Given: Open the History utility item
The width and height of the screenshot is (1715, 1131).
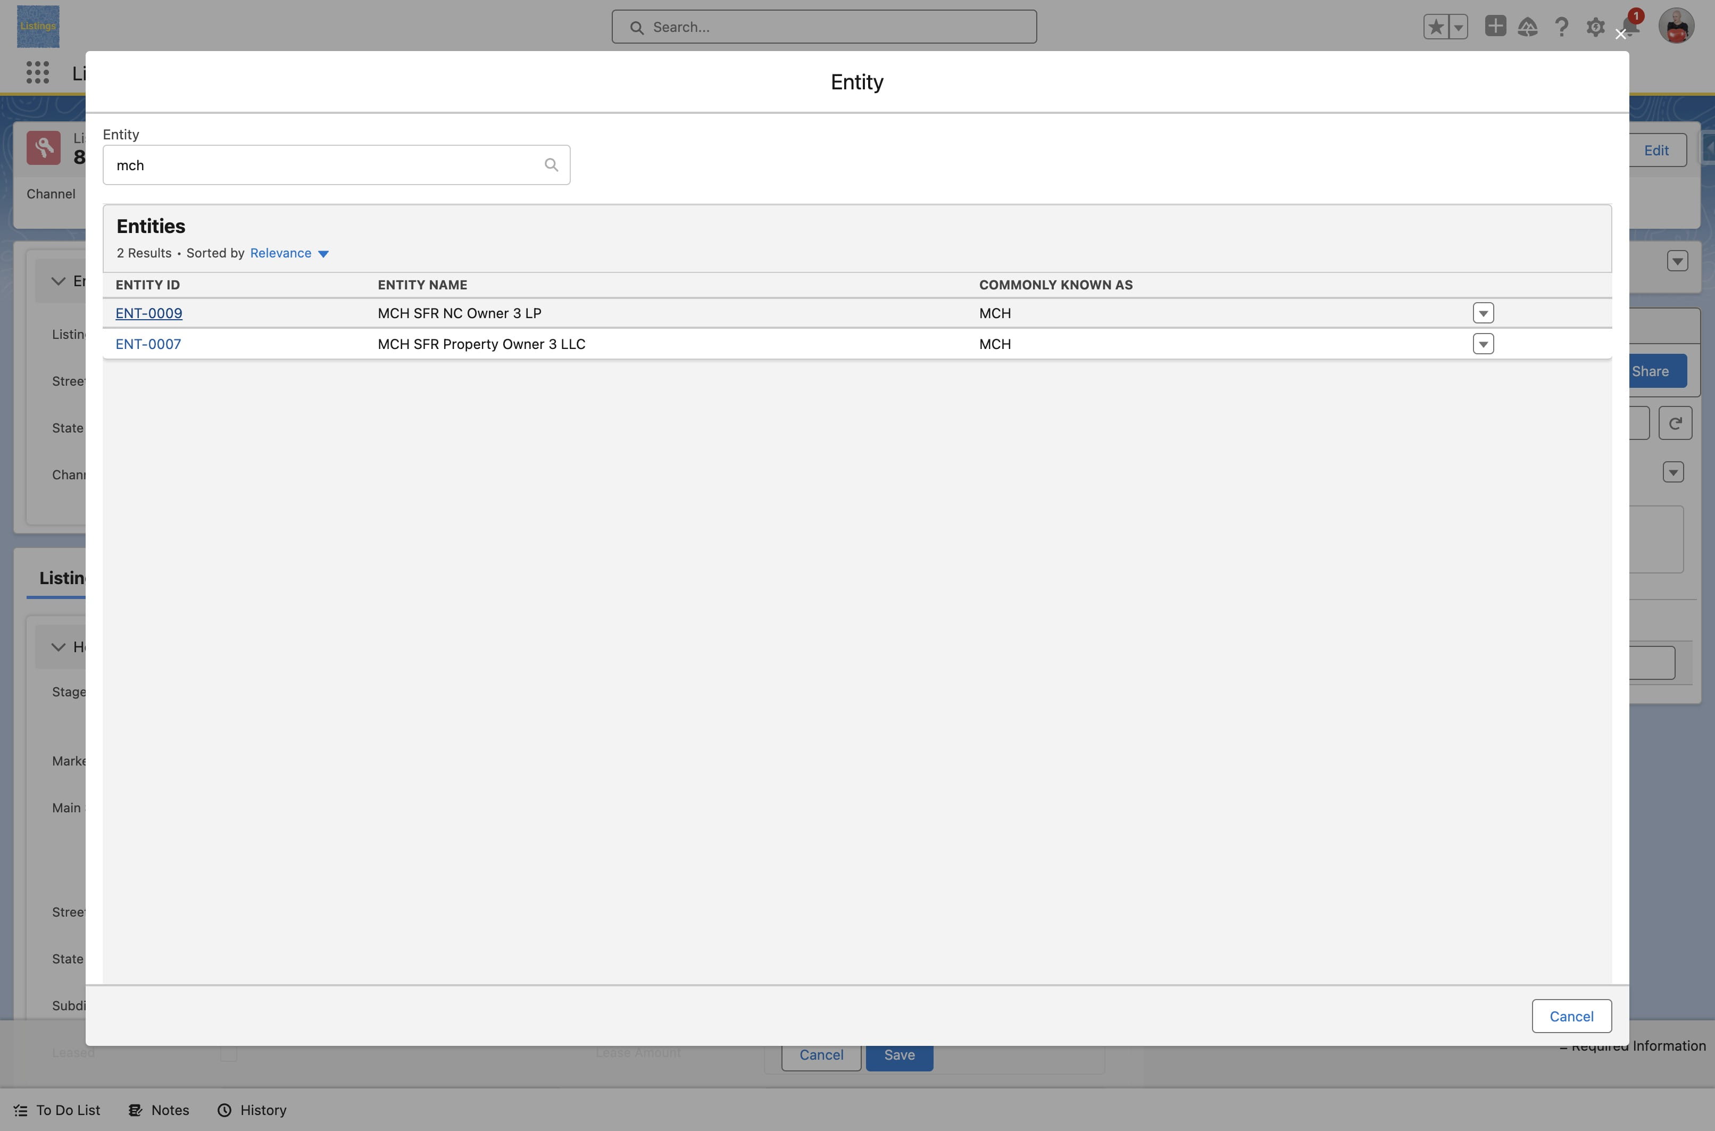Looking at the screenshot, I should coord(252,1110).
